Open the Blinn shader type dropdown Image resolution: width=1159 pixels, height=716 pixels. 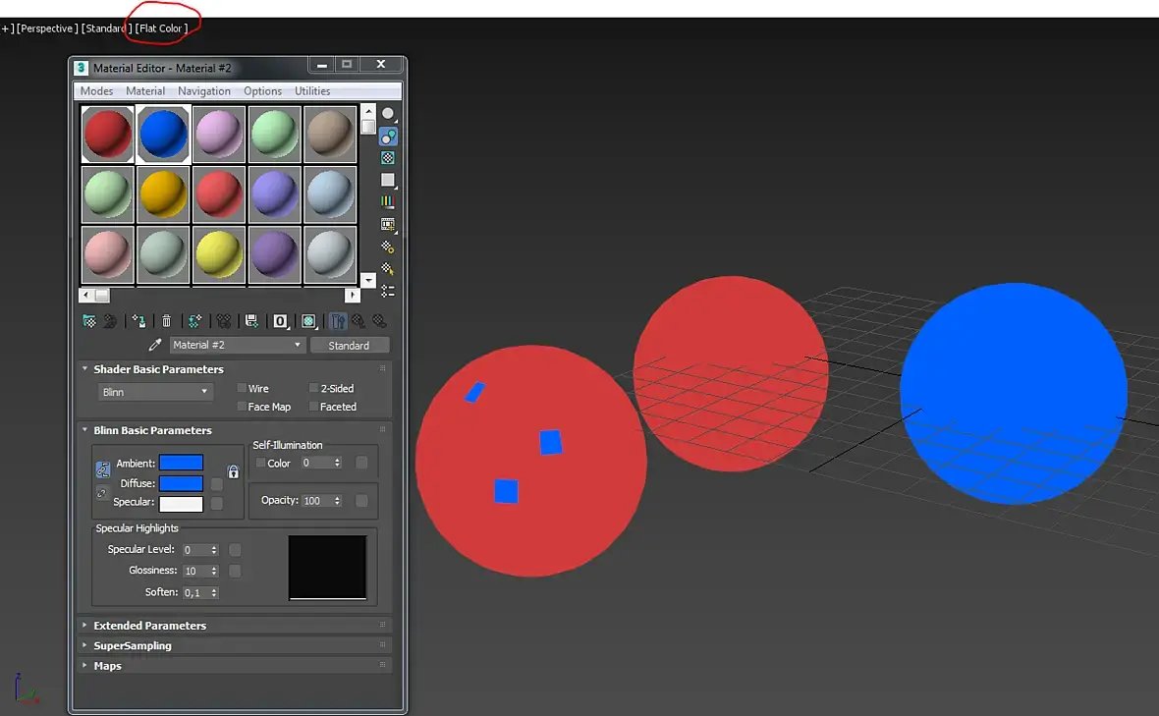click(x=155, y=392)
